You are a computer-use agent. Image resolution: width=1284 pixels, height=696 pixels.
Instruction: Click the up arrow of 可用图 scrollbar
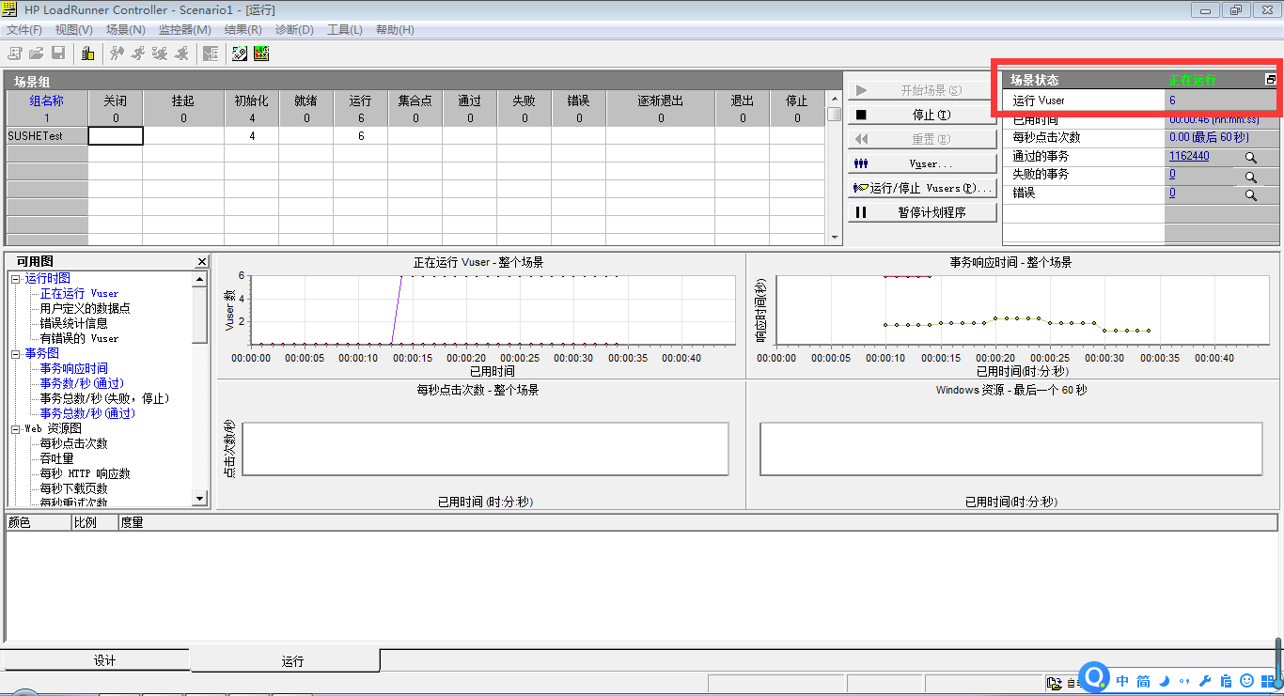pyautogui.click(x=199, y=279)
